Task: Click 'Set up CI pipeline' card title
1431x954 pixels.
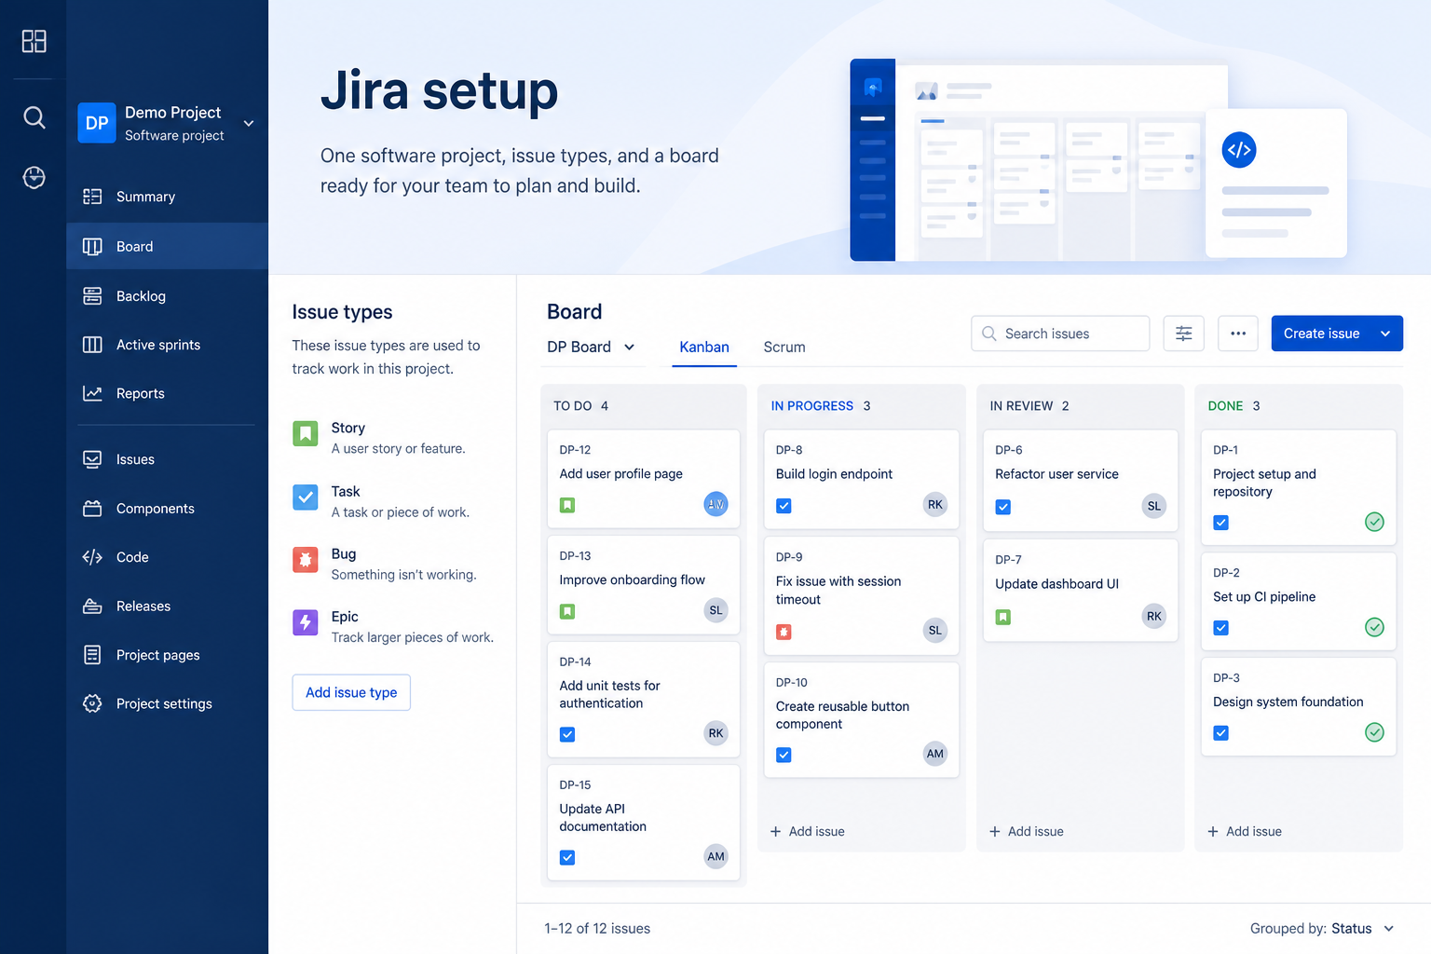Action: pos(1264,596)
